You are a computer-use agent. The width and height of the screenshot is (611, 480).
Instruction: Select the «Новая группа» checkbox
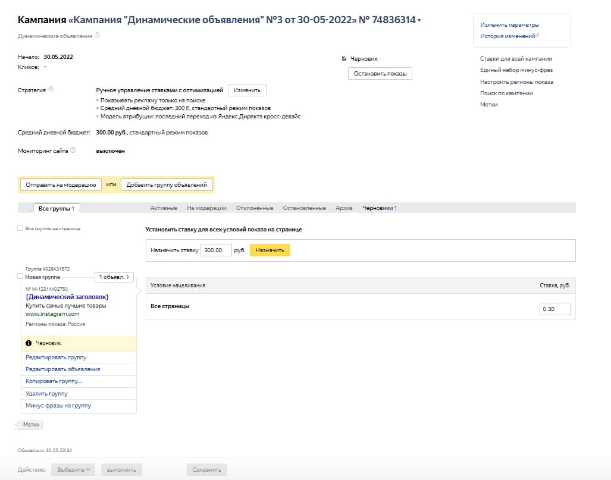pyautogui.click(x=19, y=277)
